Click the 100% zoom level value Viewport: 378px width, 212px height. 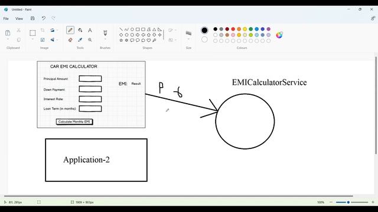(321, 202)
